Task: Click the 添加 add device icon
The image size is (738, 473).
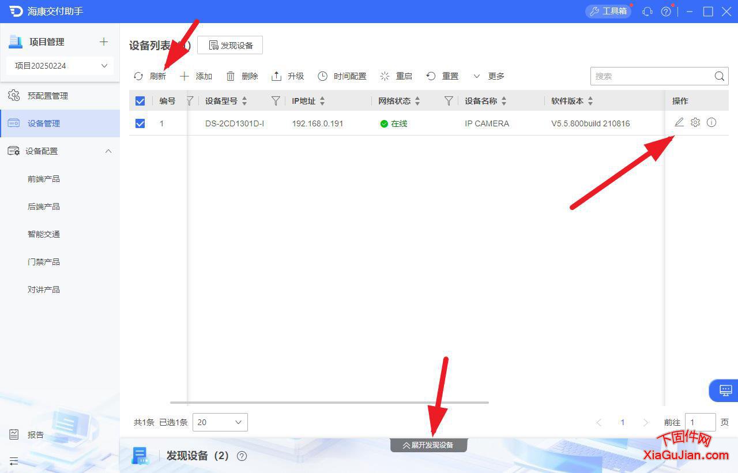Action: click(184, 76)
